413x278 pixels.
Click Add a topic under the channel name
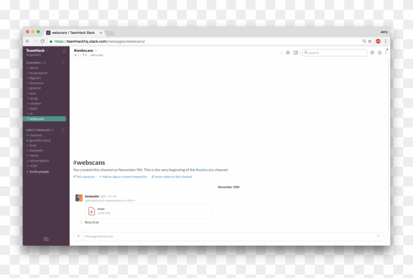click(97, 55)
